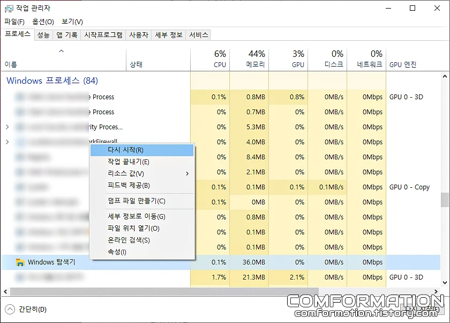Sort by the 상태 column header

click(158, 60)
